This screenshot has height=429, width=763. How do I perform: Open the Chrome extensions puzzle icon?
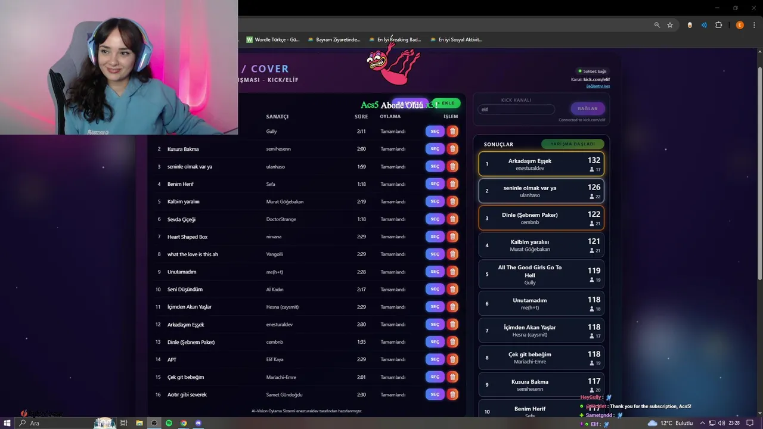pos(718,25)
